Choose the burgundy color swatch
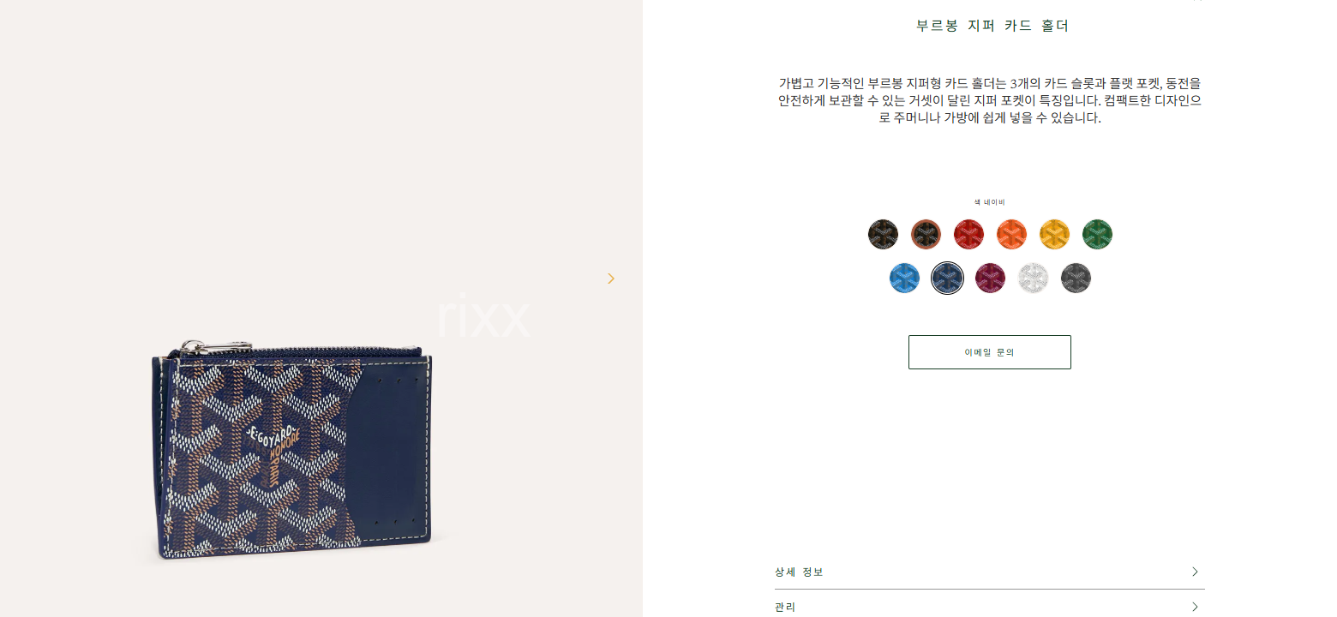 tap(990, 278)
